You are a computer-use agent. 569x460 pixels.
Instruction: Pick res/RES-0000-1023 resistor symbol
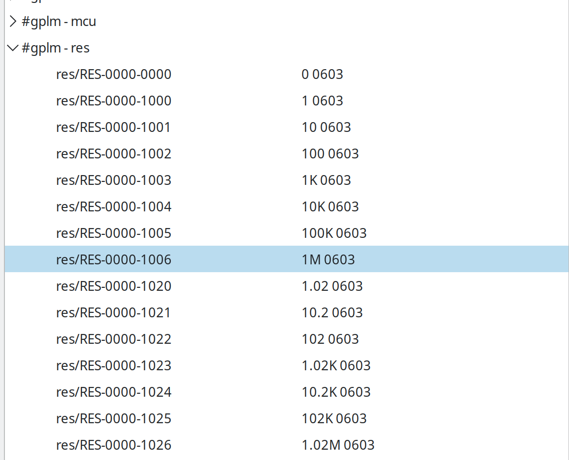[113, 366]
